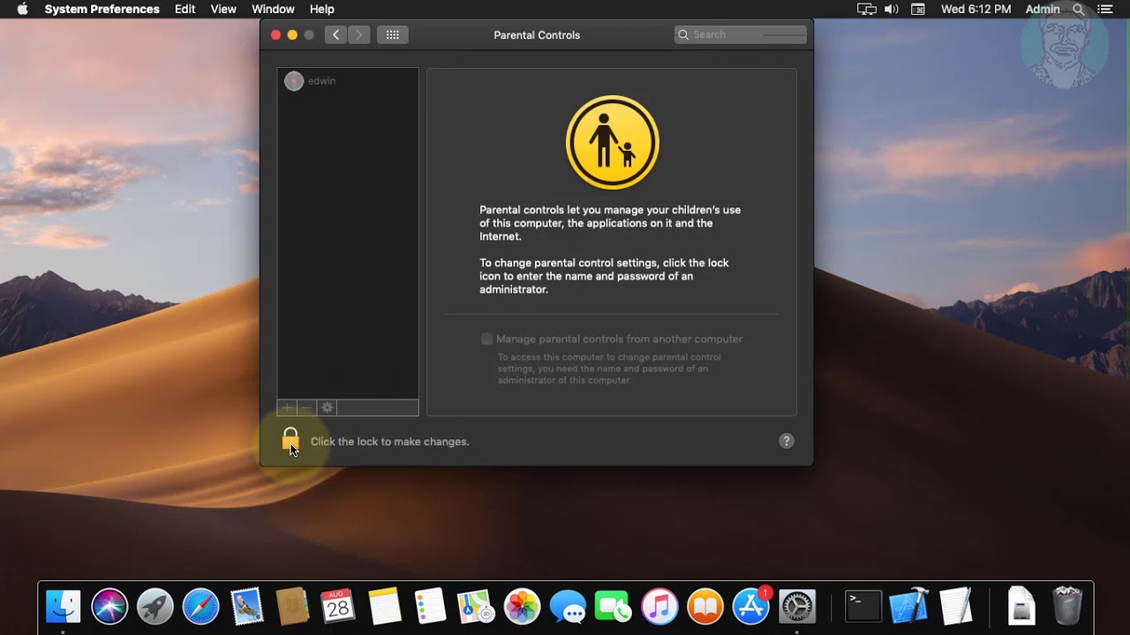1130x635 pixels.
Task: Click the Parental Controls window title
Action: [x=537, y=35]
